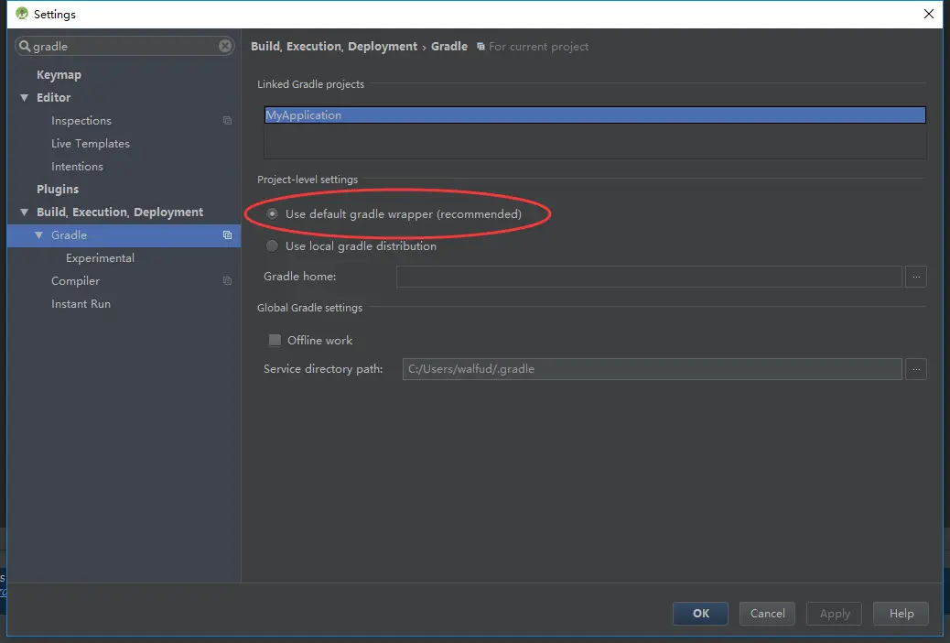
Task: Collapse the Gradle tree node
Action: [x=38, y=235]
